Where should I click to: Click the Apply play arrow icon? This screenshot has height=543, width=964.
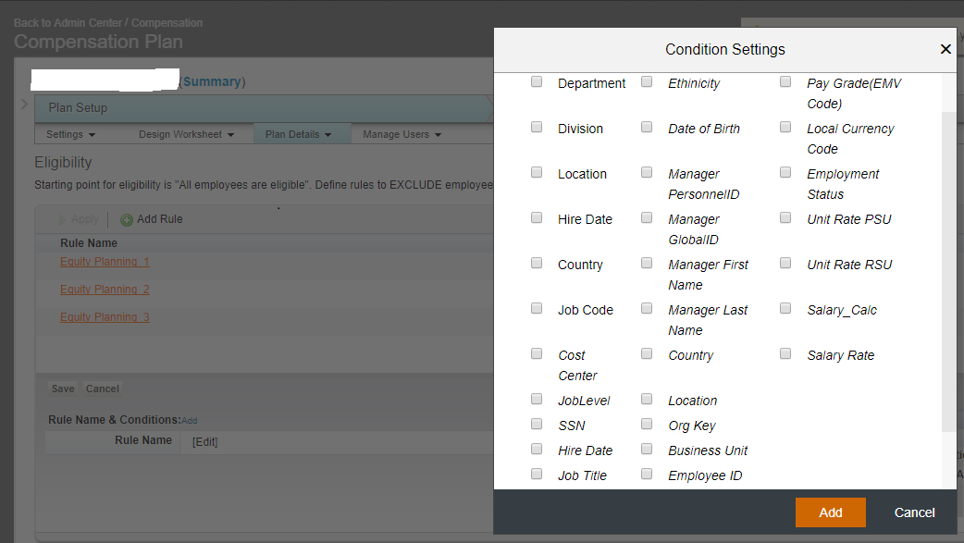click(x=61, y=220)
